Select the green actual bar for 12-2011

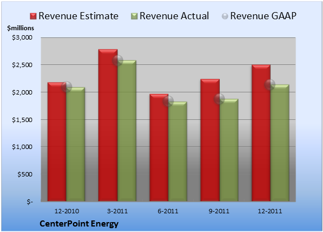click(x=280, y=143)
